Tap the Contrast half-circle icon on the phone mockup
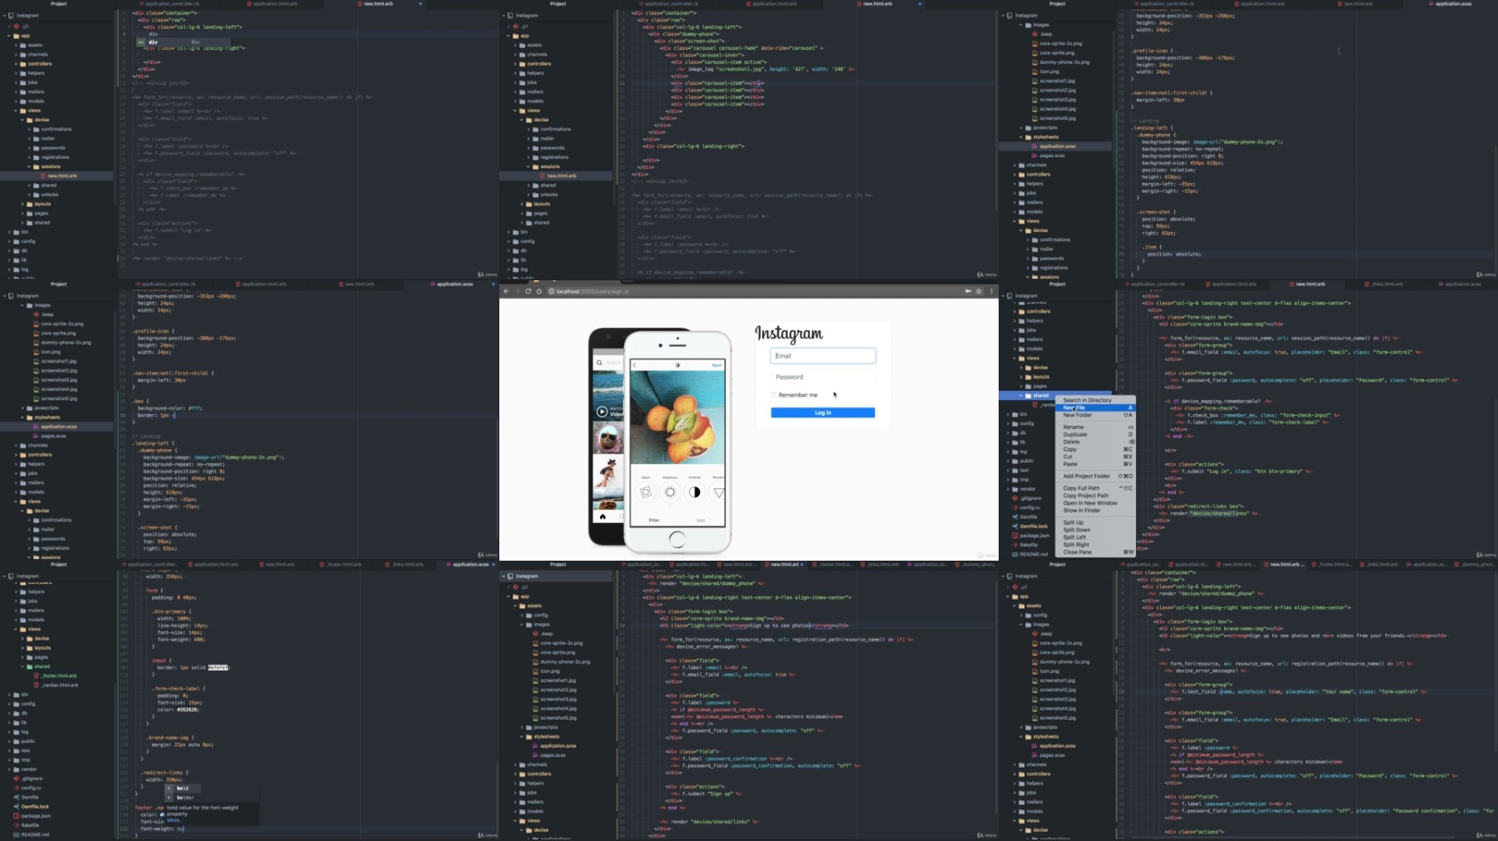 [694, 492]
